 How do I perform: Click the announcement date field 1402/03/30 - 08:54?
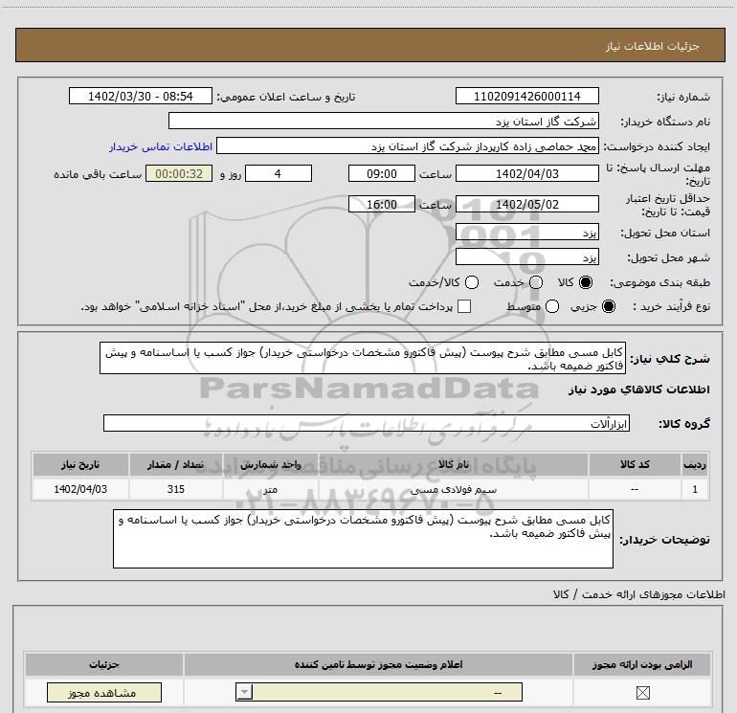[x=141, y=96]
